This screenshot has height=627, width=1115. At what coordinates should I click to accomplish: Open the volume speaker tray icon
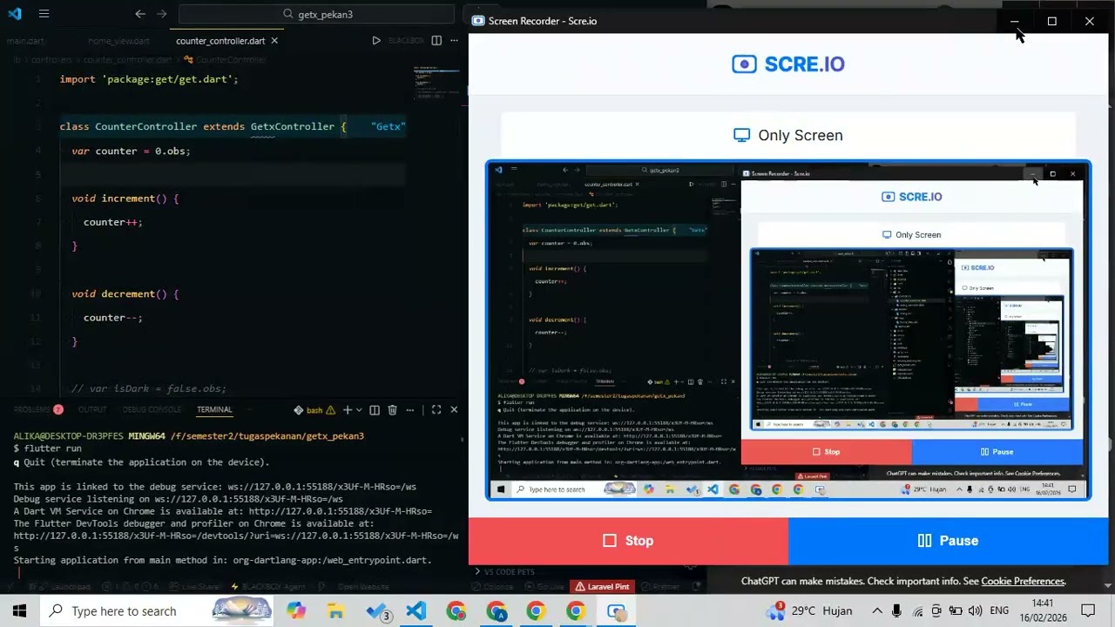(975, 611)
